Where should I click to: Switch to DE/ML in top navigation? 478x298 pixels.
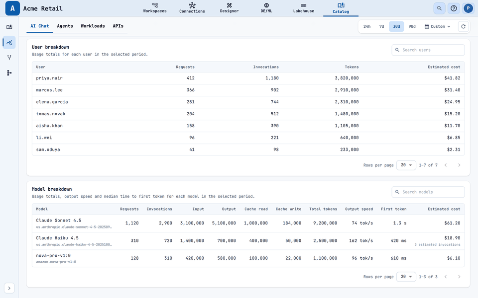(x=266, y=8)
